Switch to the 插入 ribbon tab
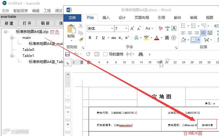The image size is (219, 136). click(106, 18)
